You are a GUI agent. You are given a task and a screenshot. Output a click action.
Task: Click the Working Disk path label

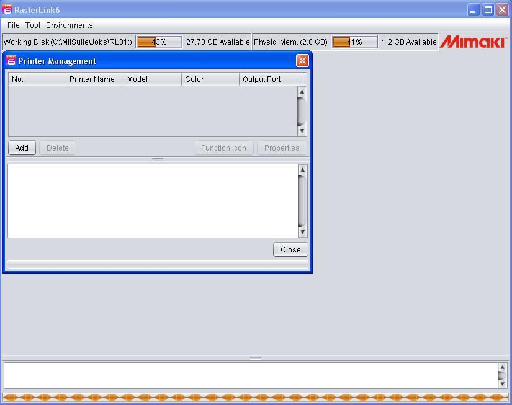click(68, 42)
